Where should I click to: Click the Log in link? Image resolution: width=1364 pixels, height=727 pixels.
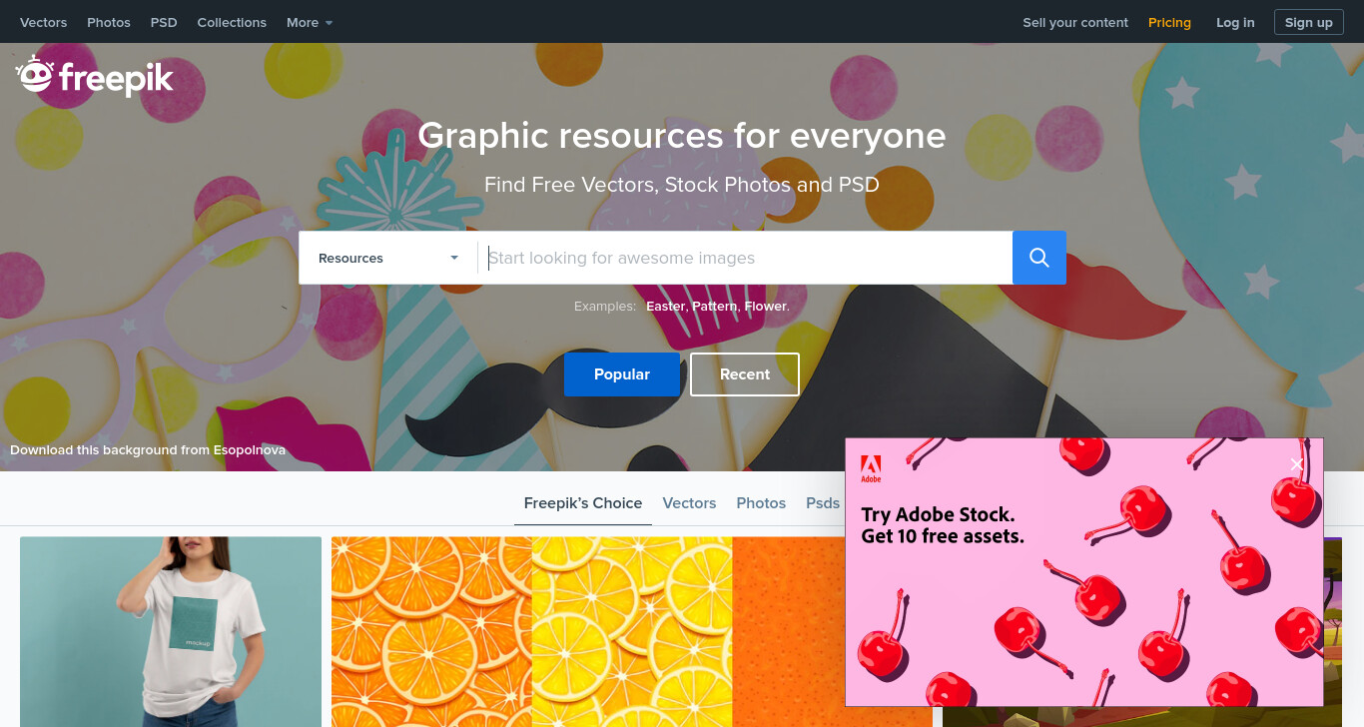(x=1235, y=22)
